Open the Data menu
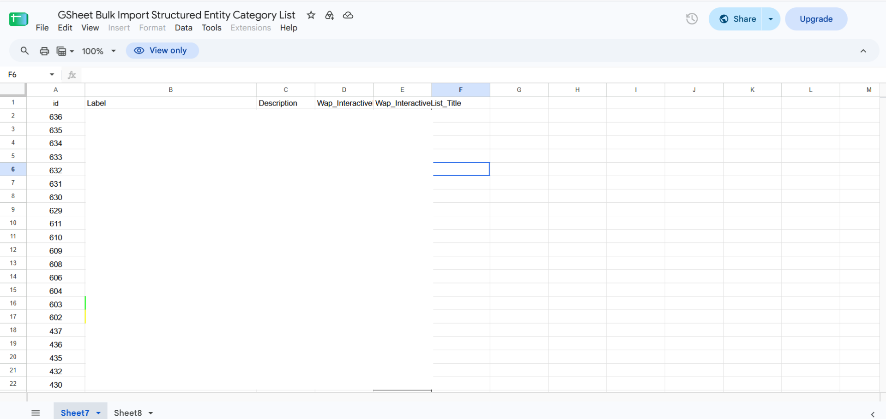The image size is (886, 419). point(183,28)
